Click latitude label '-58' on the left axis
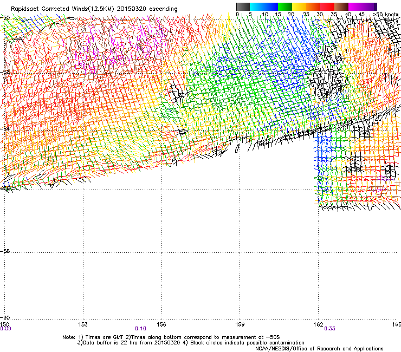 [x=5, y=251]
